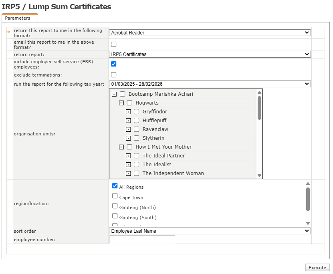This screenshot has height=274, width=333.
Task: Open the report format dropdown
Action: click(x=210, y=33)
